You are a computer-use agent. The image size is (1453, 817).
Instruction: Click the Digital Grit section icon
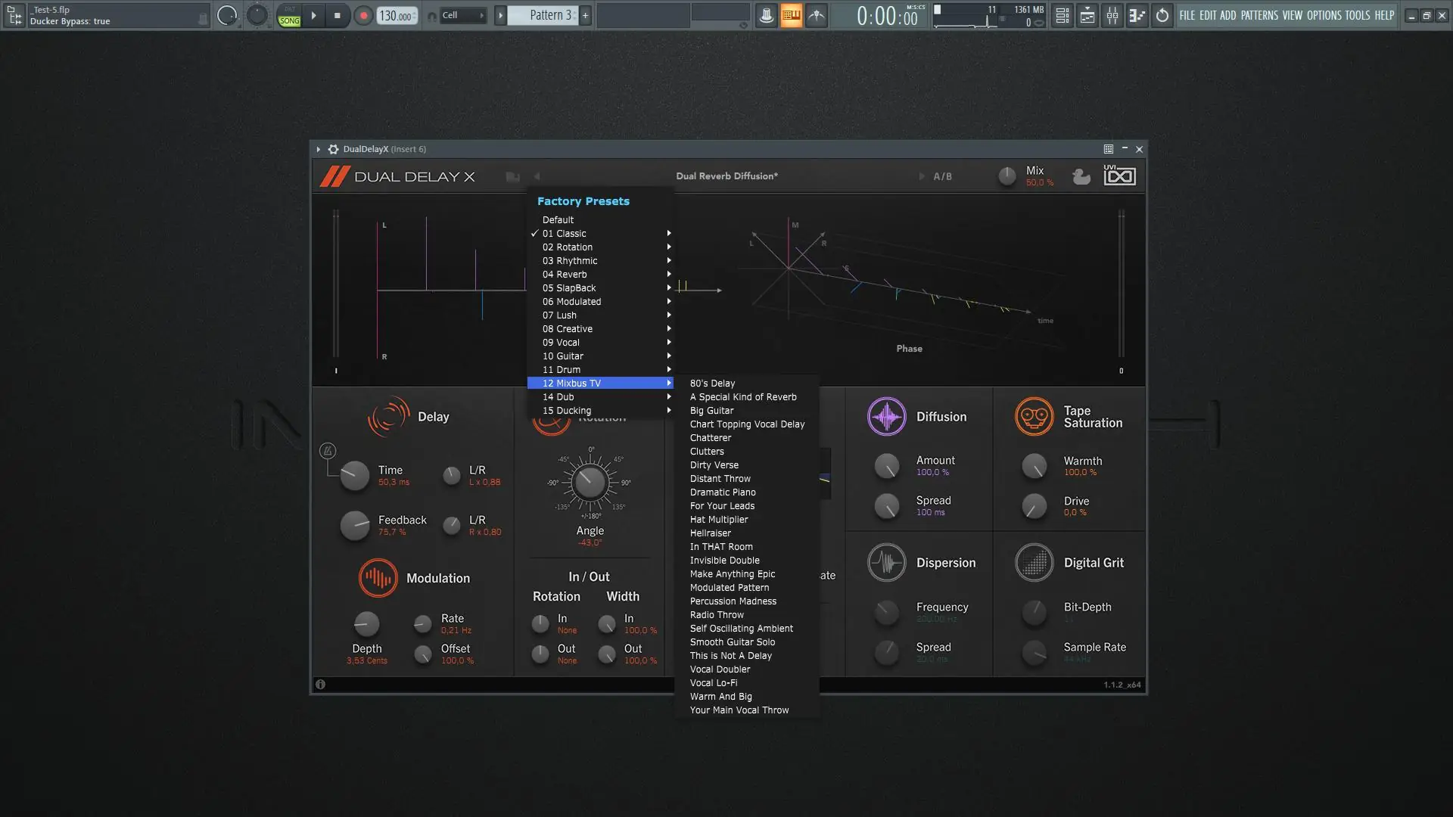[x=1034, y=563]
